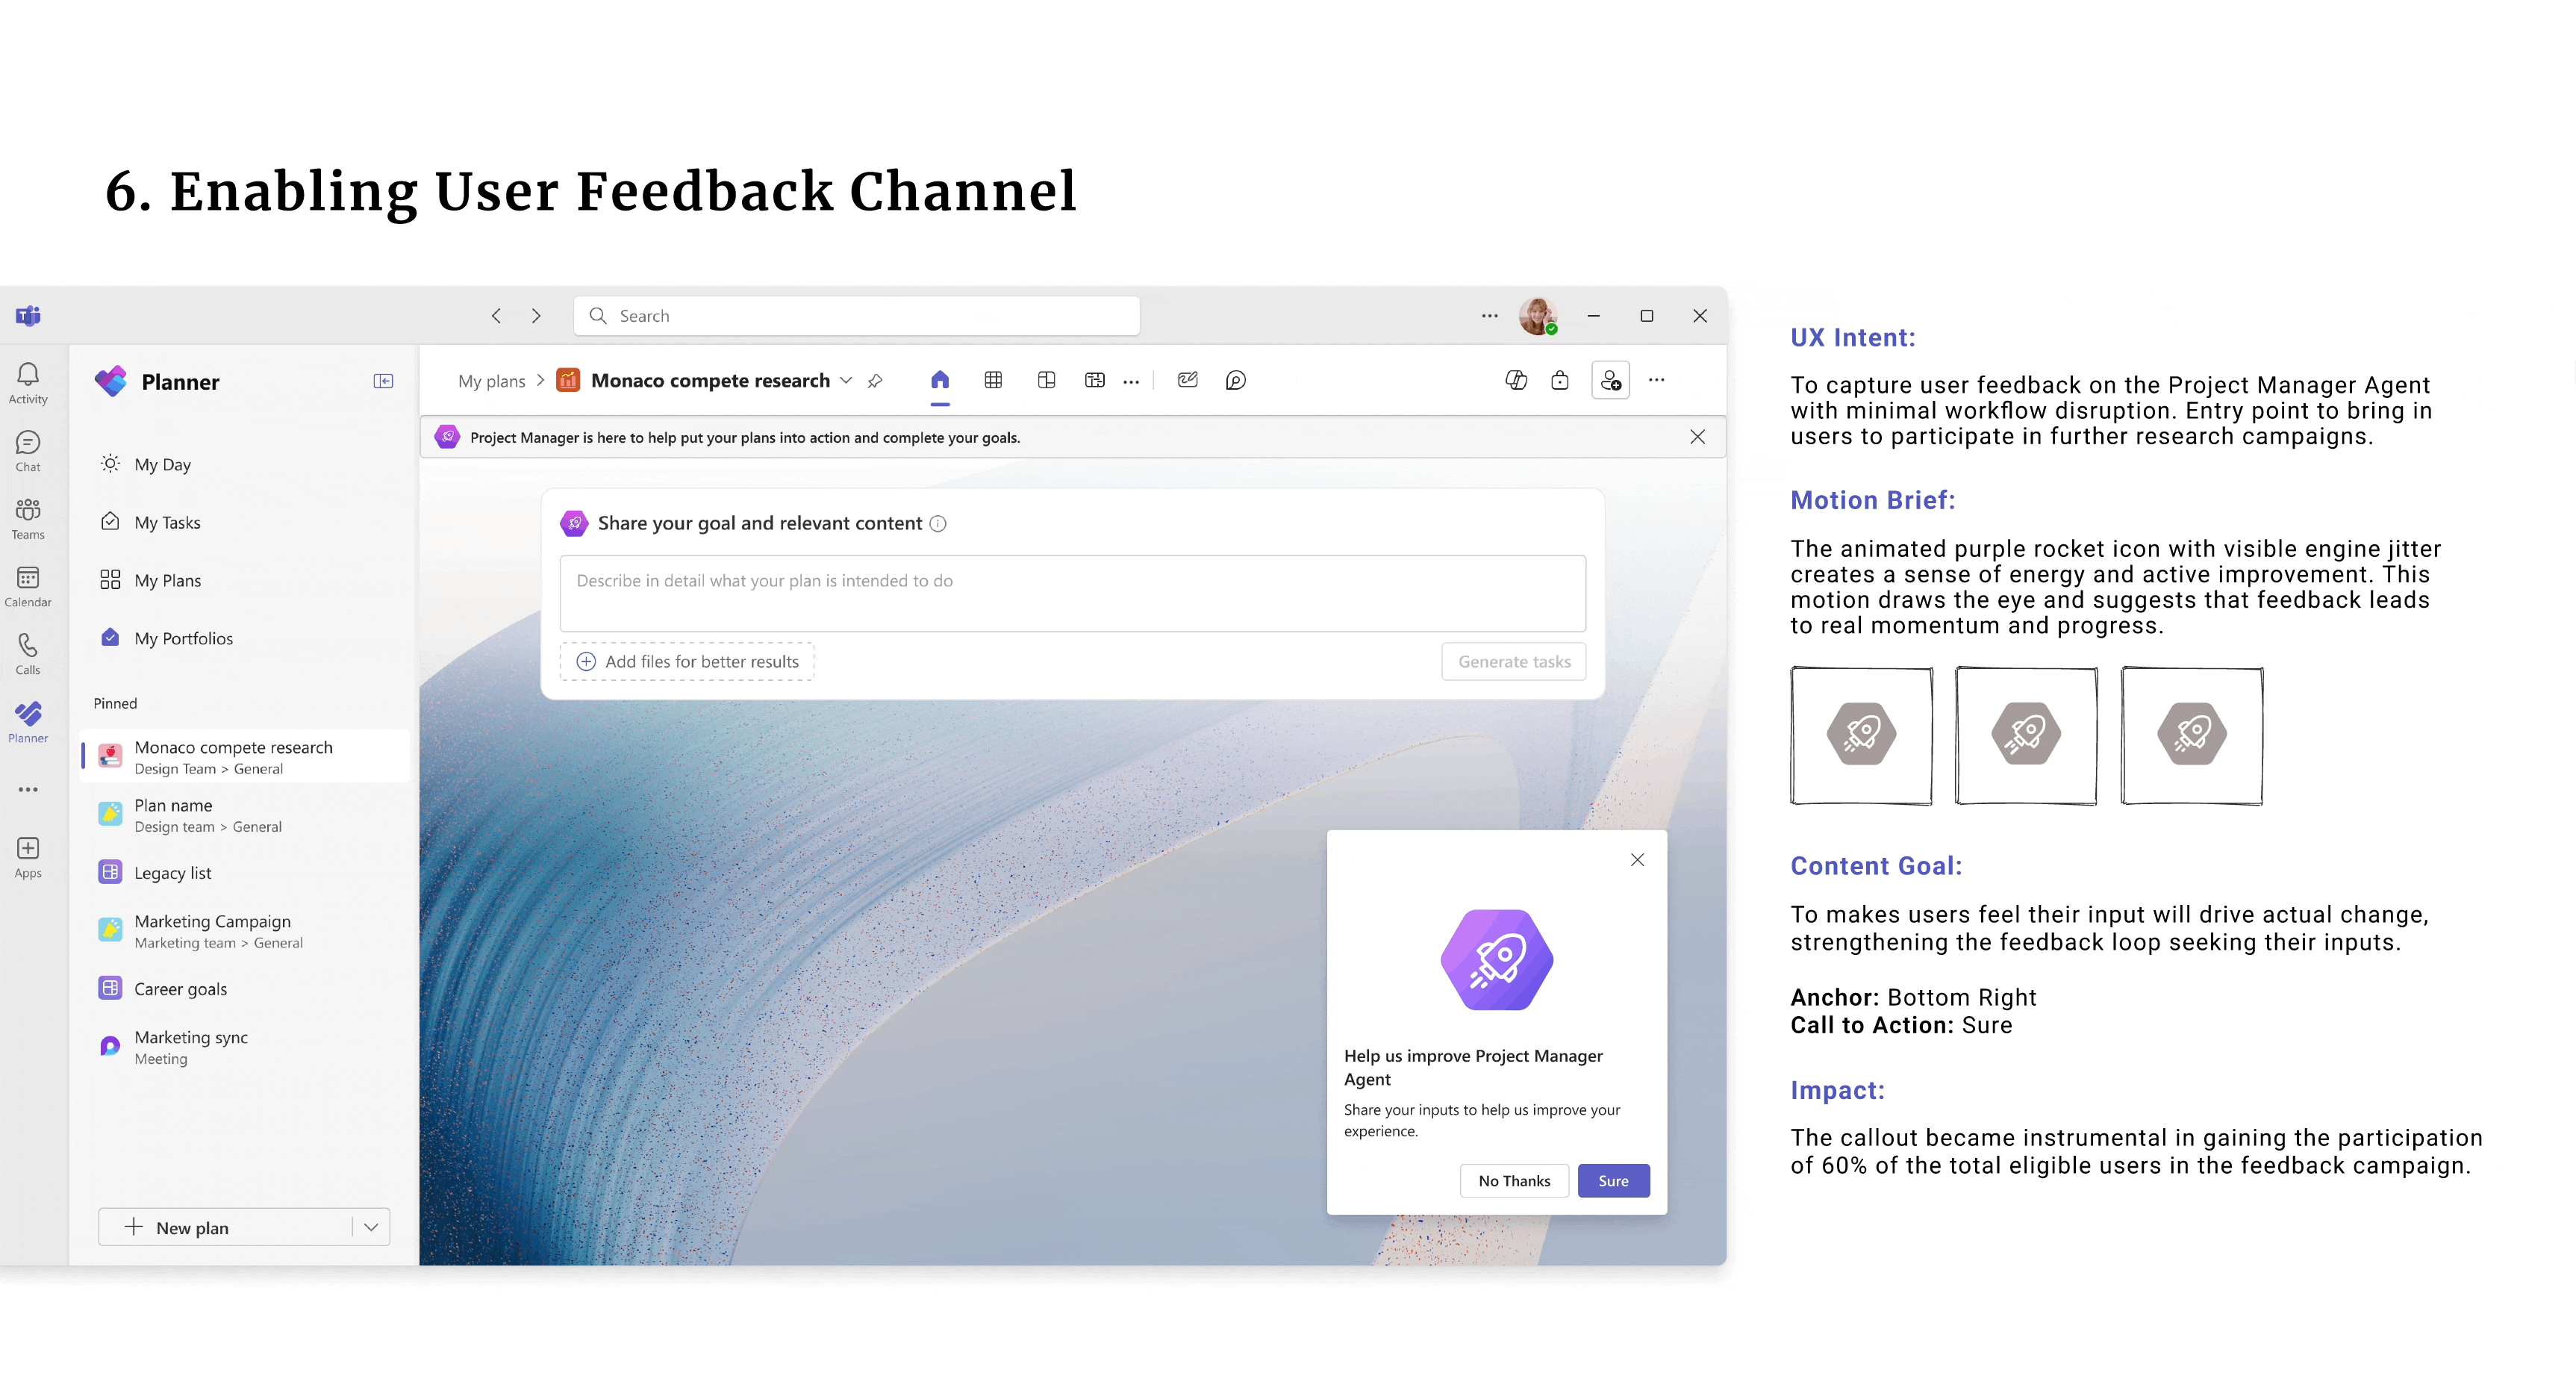Open Calendar in the left rail

pyautogui.click(x=28, y=587)
